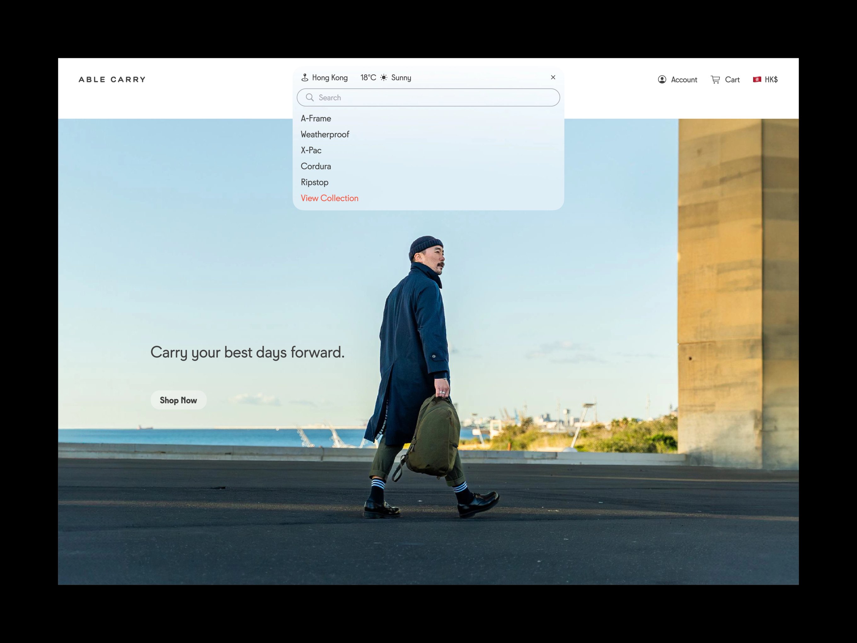Click the Sunny weather label
Screen dimensions: 857x643
point(401,78)
